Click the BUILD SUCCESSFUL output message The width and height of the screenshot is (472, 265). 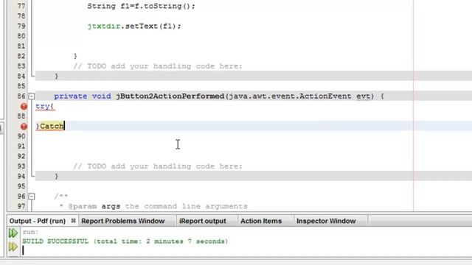[x=125, y=241]
